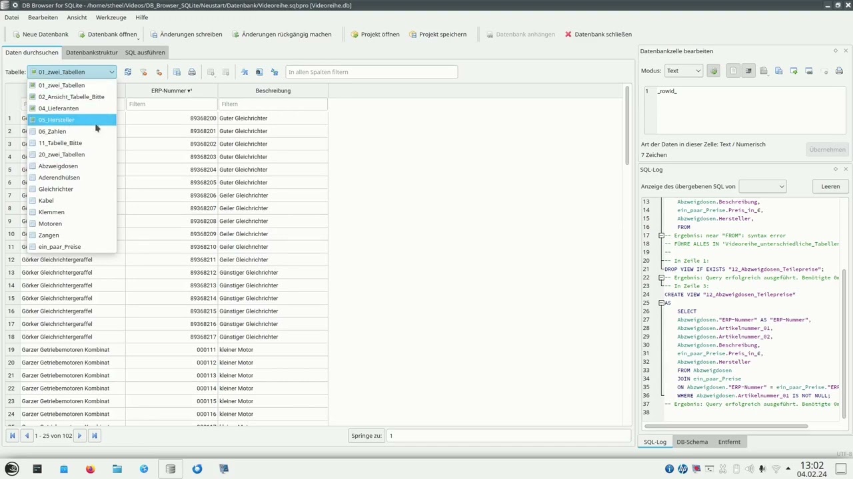Viewport: 853px width, 479px height.
Task: Click the Springe zu input field
Action: pos(508,436)
